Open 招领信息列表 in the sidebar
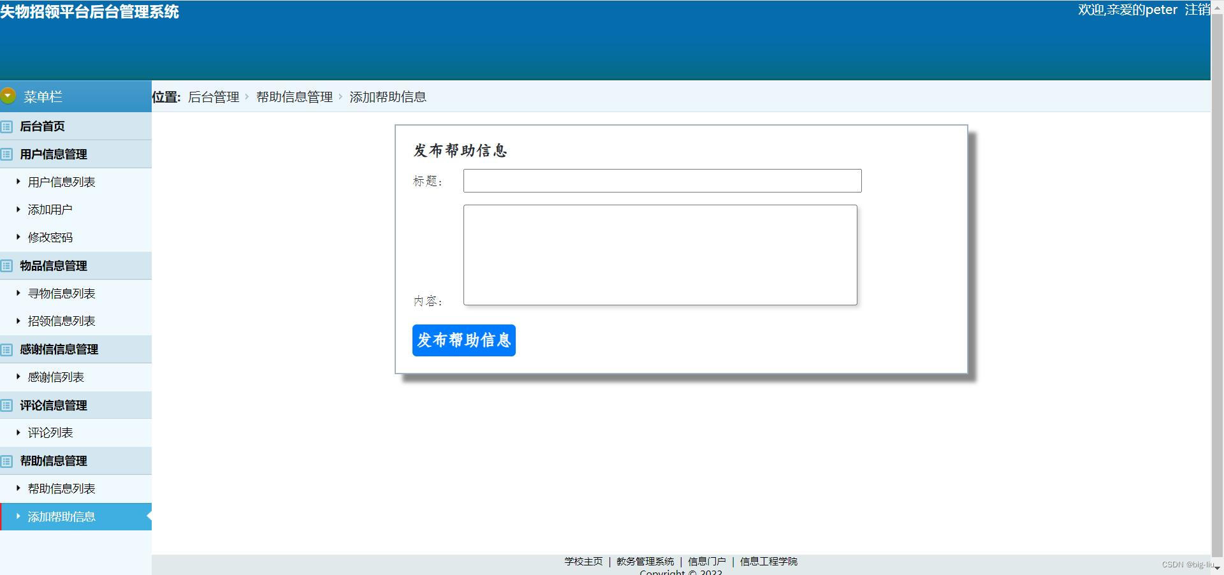This screenshot has width=1224, height=575. click(x=61, y=321)
